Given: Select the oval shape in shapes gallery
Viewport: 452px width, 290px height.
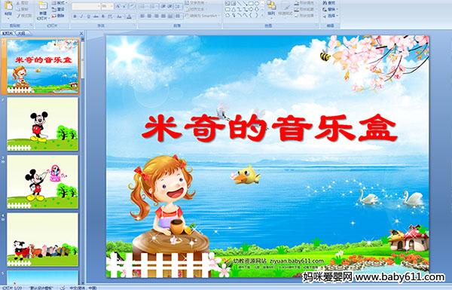Looking at the screenshot, I should [x=257, y=4].
